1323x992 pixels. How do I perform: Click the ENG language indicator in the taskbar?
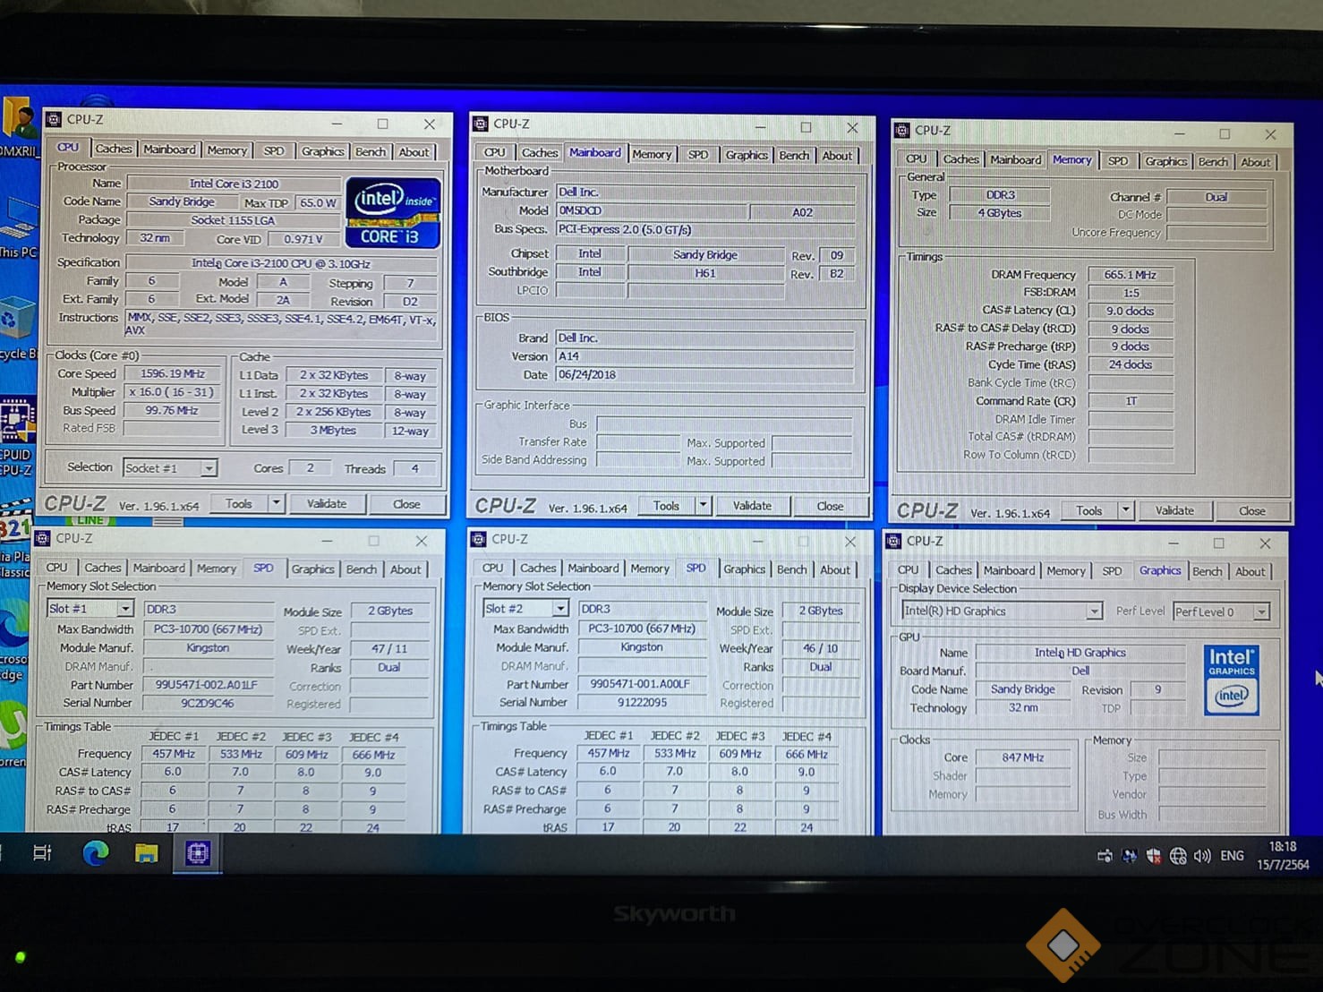coord(1232,856)
